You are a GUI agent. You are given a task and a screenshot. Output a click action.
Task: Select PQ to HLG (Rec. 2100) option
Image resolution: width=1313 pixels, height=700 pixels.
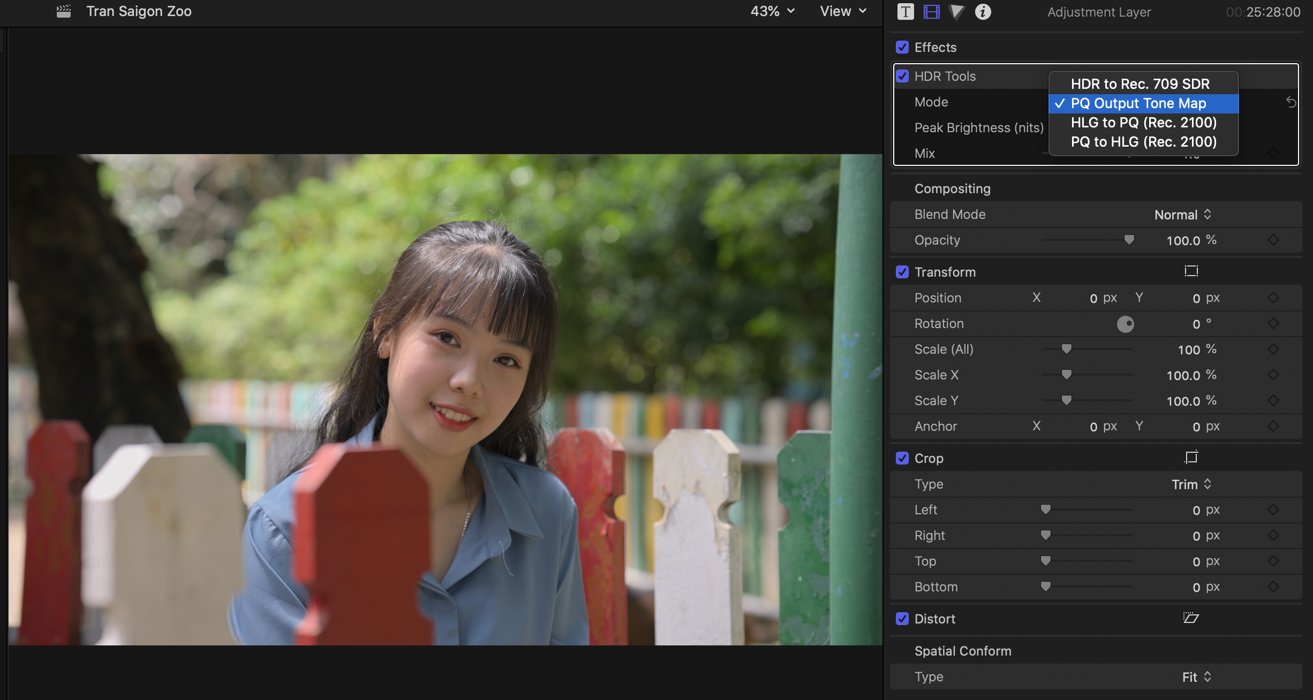tap(1143, 142)
